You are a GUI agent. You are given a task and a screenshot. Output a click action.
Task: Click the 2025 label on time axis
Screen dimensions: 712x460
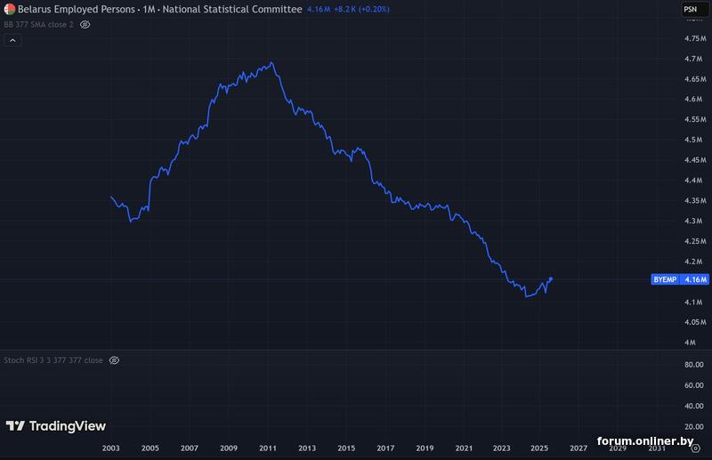(x=539, y=448)
